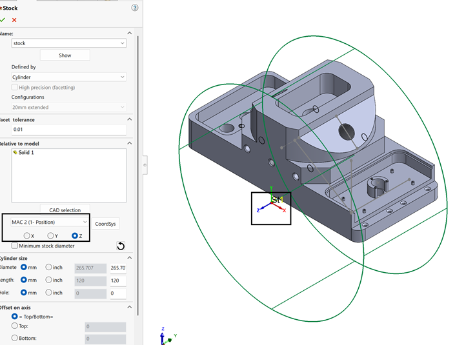Collapse the Offset on axis section
This screenshot has width=455, height=345.
pyautogui.click(x=130, y=307)
